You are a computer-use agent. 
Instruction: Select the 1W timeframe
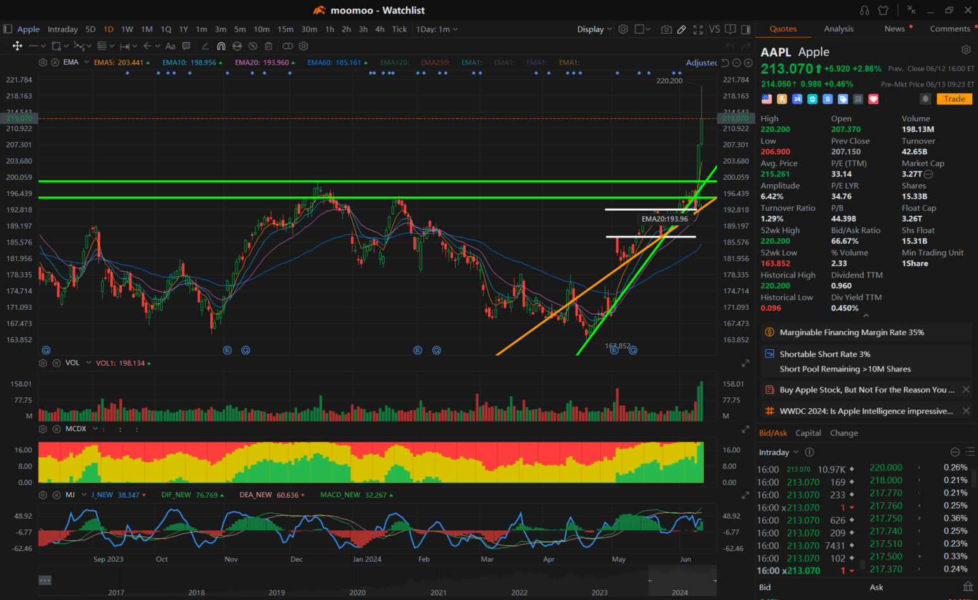click(x=127, y=29)
